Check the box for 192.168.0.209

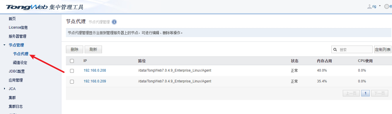pos(72,82)
